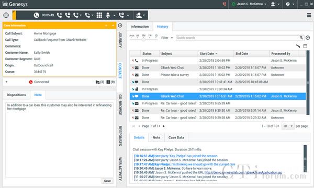
Task: Open the 10 per page dropdown
Action: coord(288,126)
